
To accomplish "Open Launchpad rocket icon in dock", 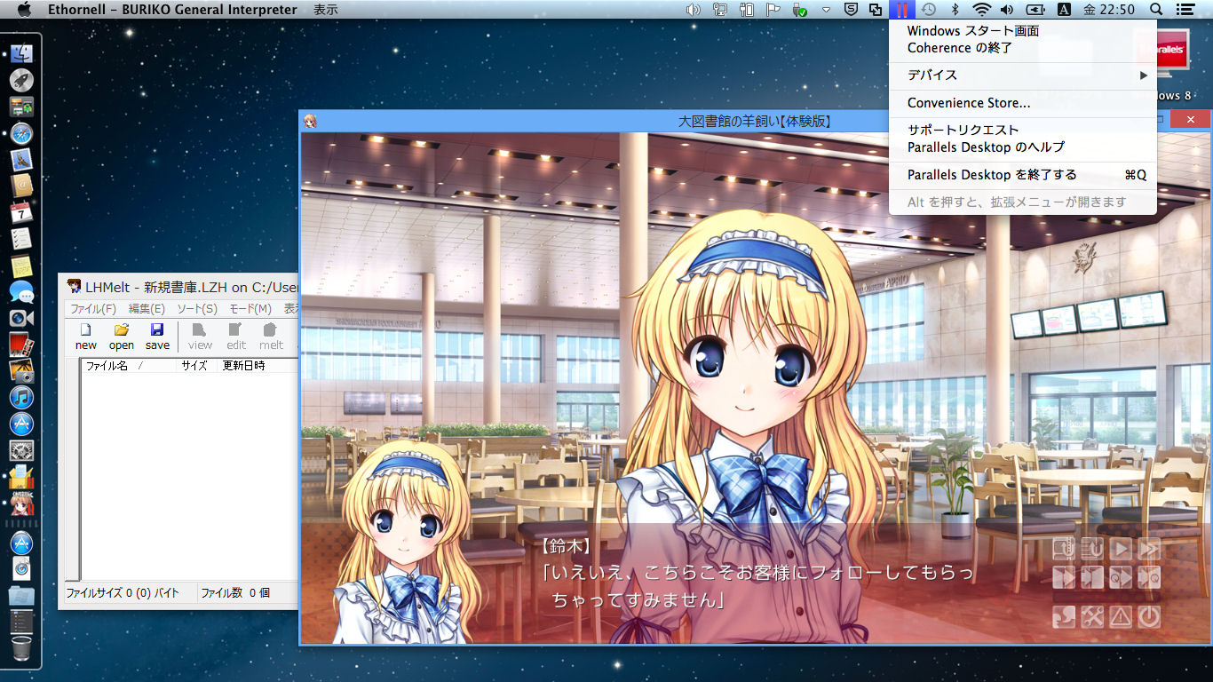I will click(x=21, y=80).
